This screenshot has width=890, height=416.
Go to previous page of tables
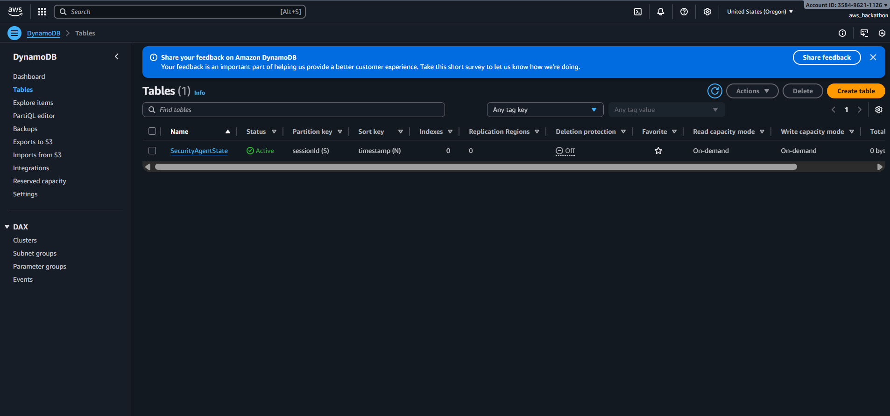click(x=833, y=110)
